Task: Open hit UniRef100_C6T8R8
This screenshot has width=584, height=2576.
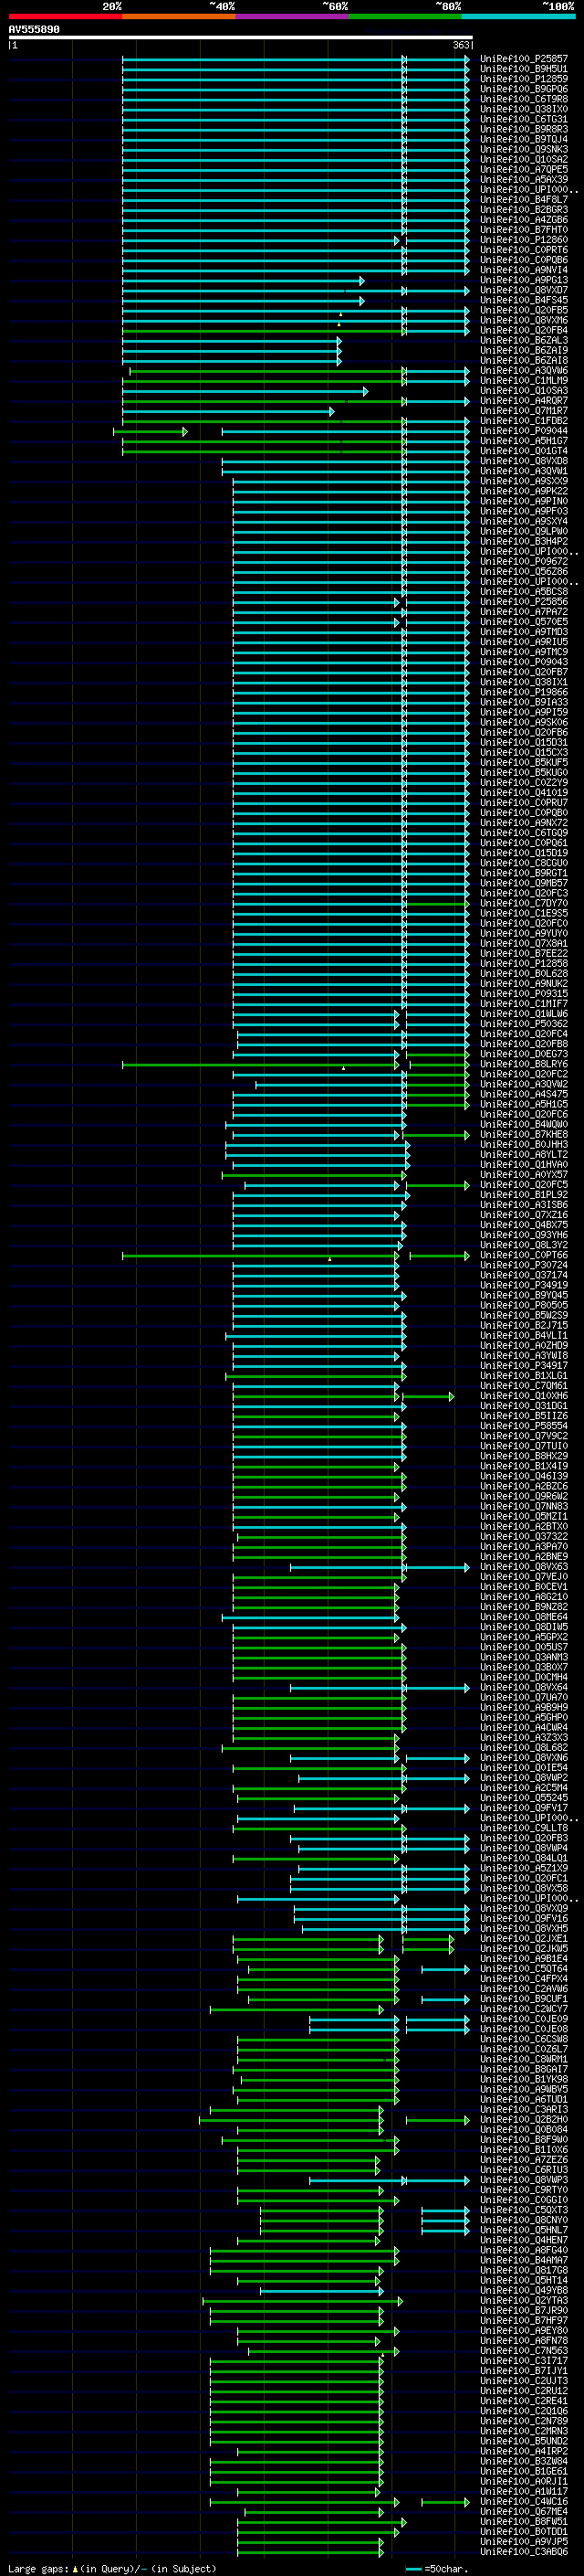Action: pos(524,99)
